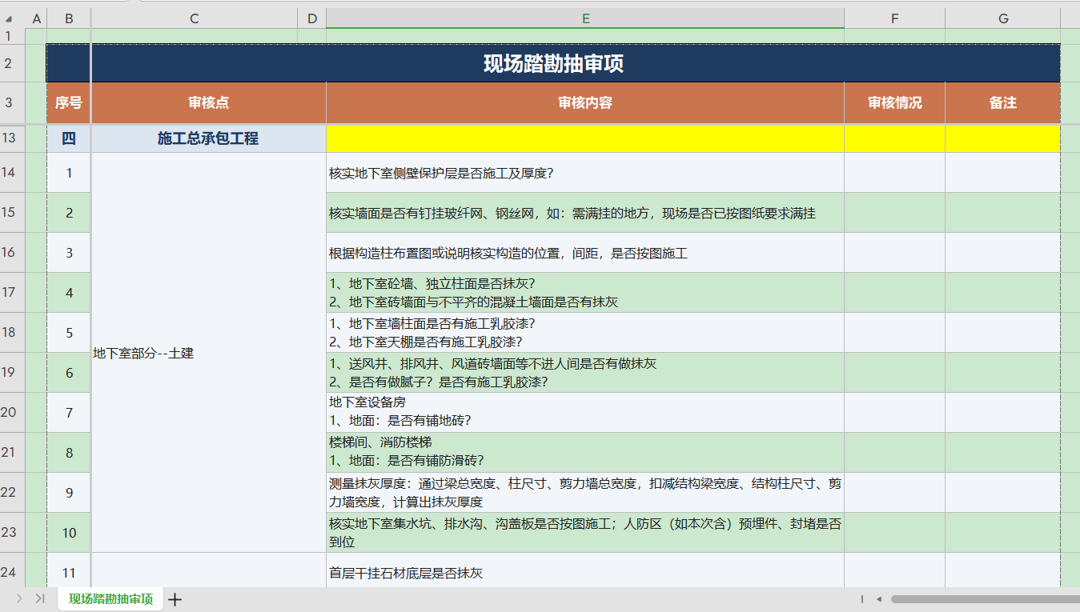Click 序号 cell with number 2
Viewport: 1080px width, 612px height.
coord(69,212)
